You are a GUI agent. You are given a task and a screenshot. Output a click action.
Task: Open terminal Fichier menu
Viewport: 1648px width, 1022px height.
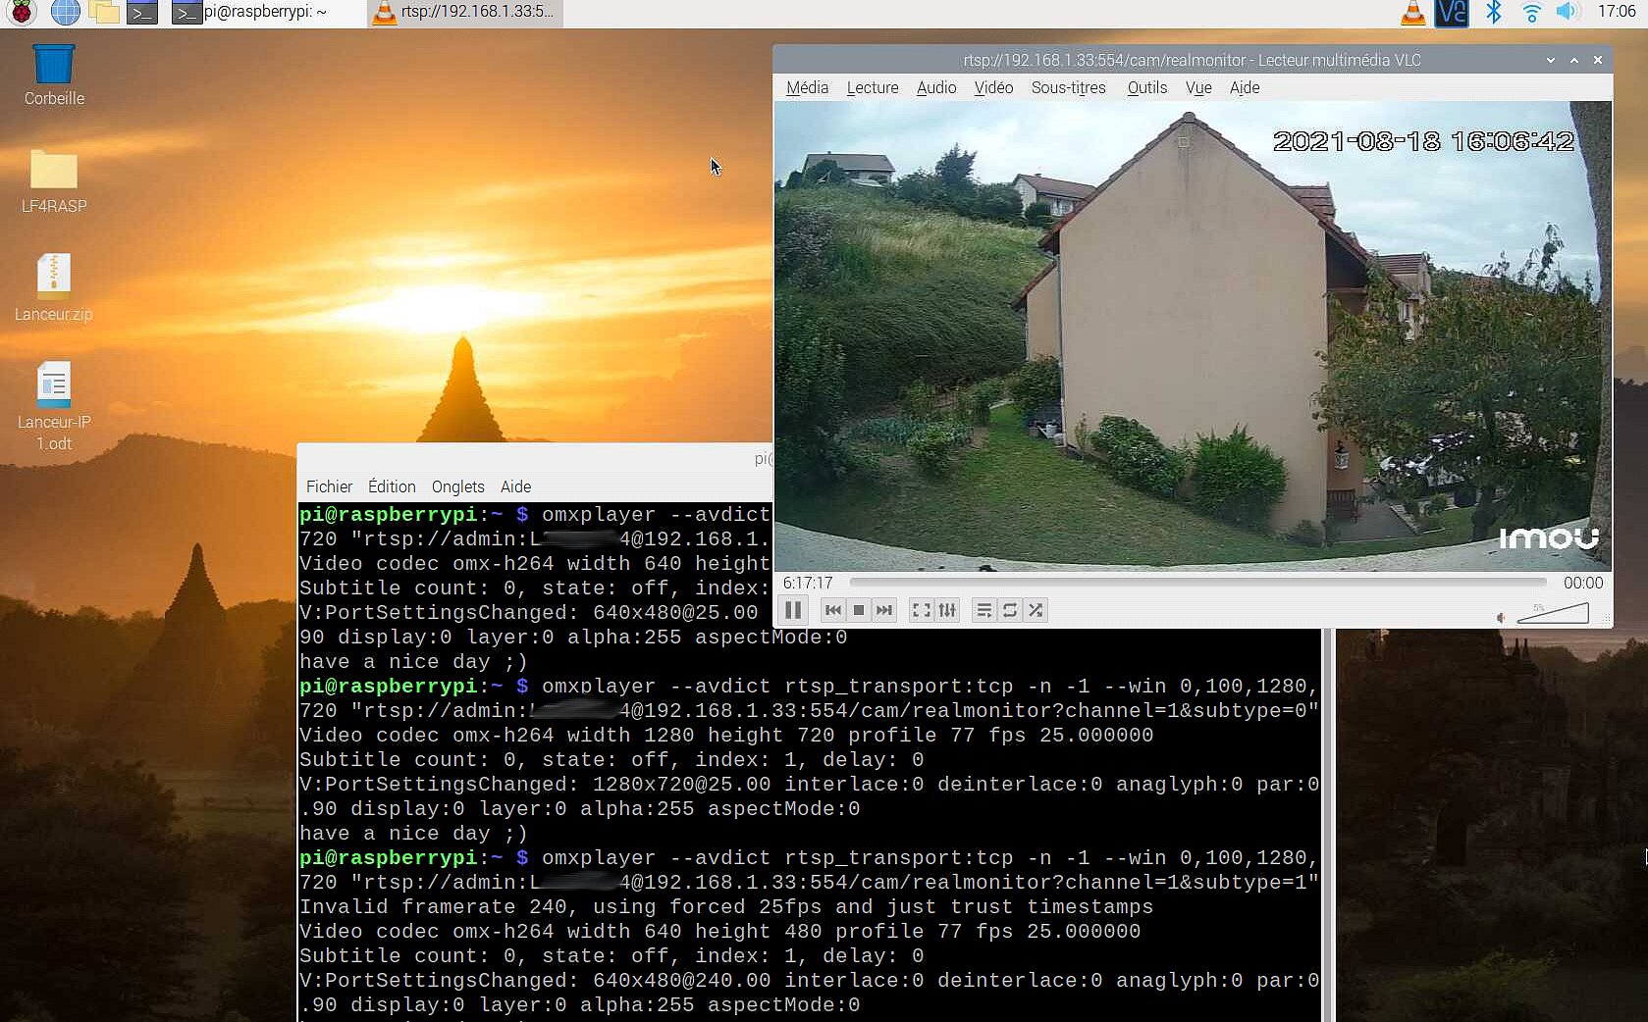[x=329, y=486]
